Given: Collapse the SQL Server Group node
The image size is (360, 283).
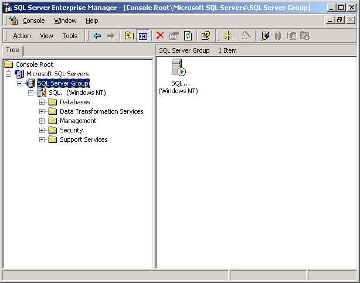Looking at the screenshot, I should [x=19, y=83].
